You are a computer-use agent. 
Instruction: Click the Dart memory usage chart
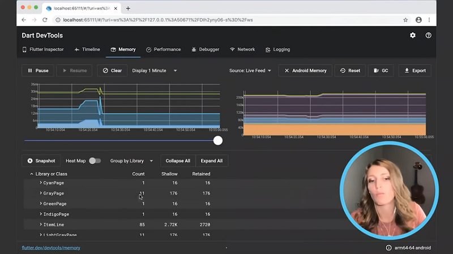pos(129,106)
